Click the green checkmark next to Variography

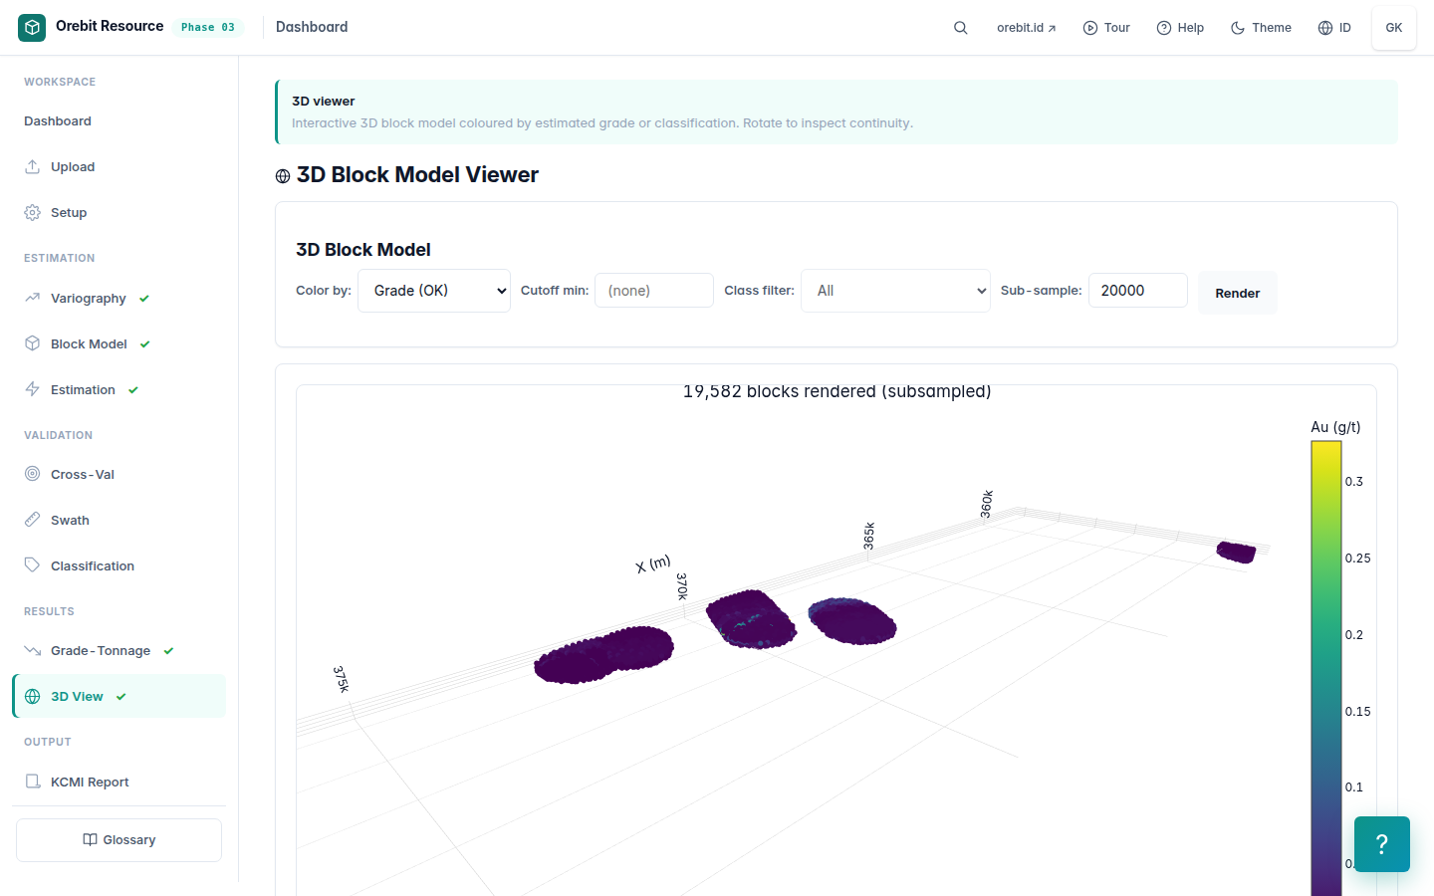pos(144,299)
